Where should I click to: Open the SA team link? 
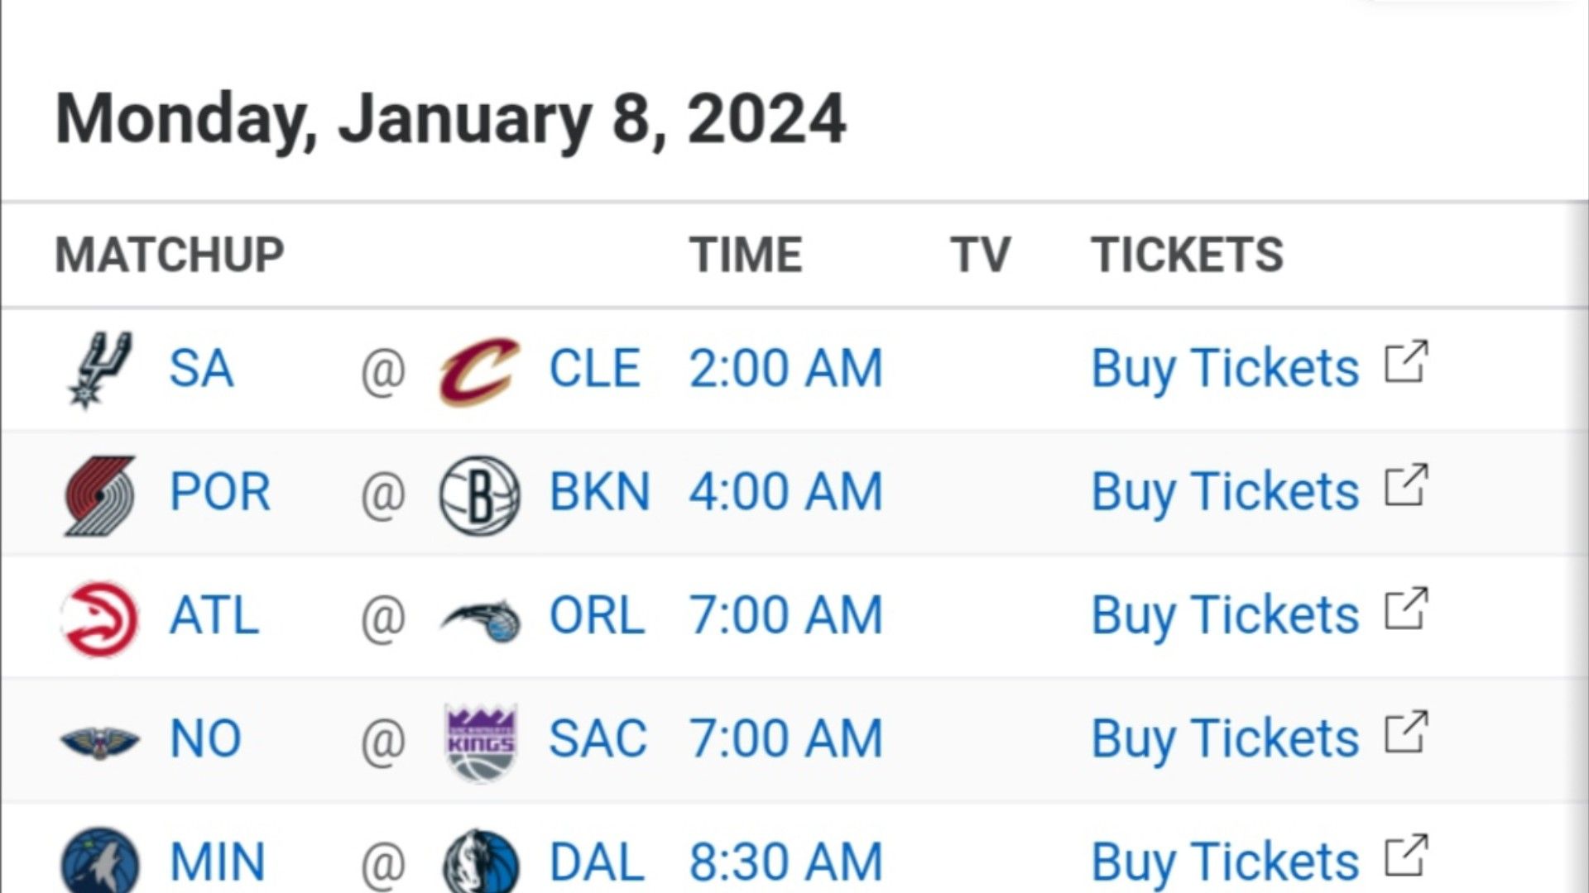click(201, 369)
